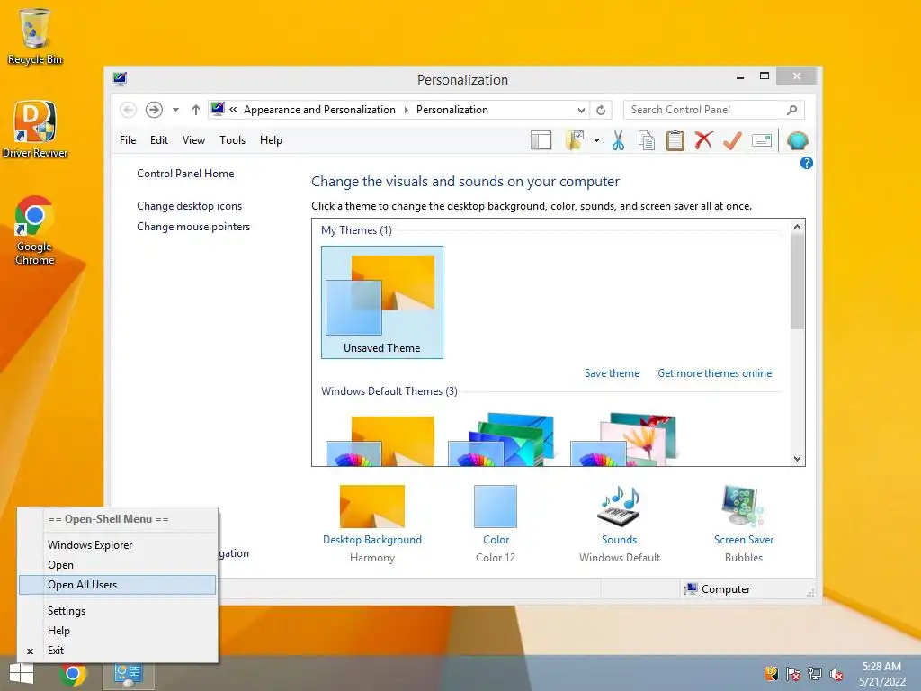
Task: Go to Control Panel Home
Action: pyautogui.click(x=185, y=174)
